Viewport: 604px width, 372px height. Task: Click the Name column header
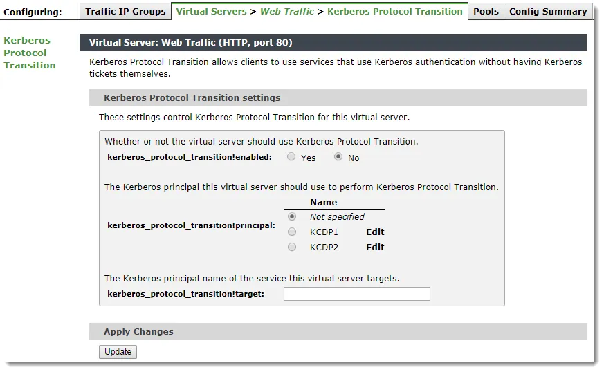pos(324,202)
